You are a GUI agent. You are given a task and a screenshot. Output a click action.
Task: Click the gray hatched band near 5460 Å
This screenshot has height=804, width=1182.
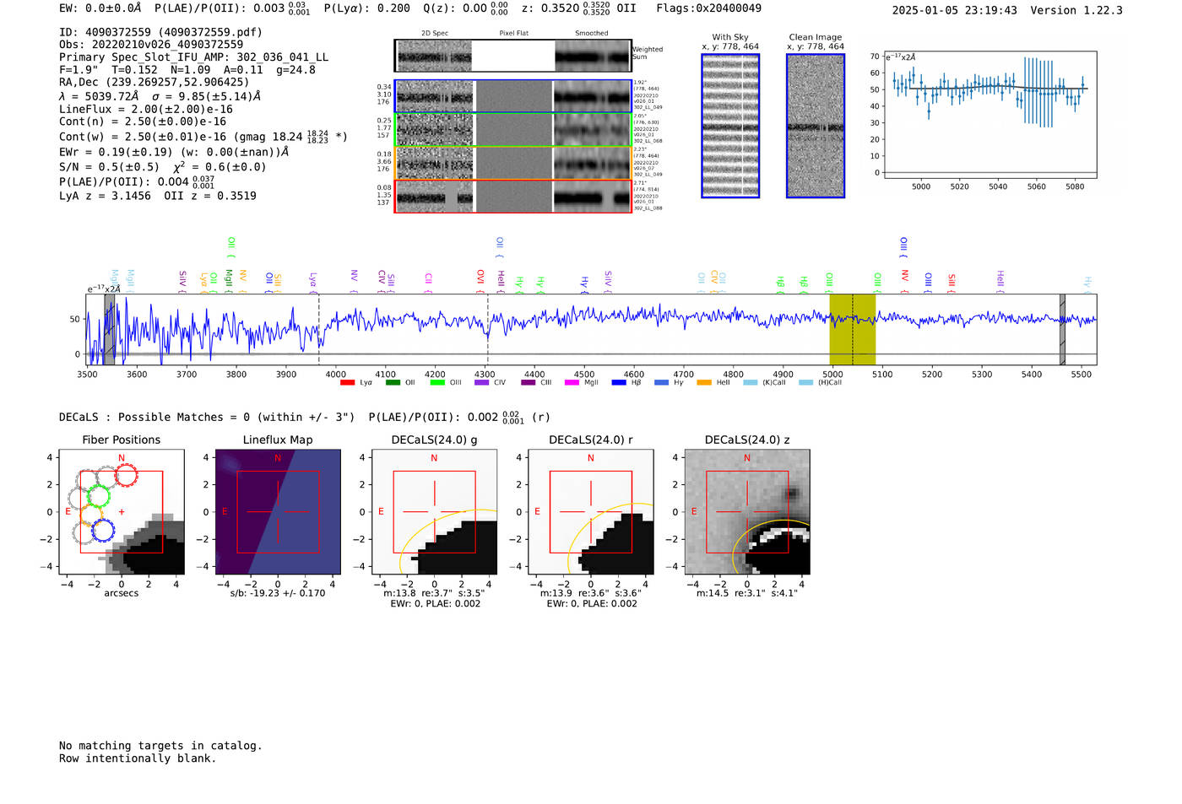(1062, 330)
